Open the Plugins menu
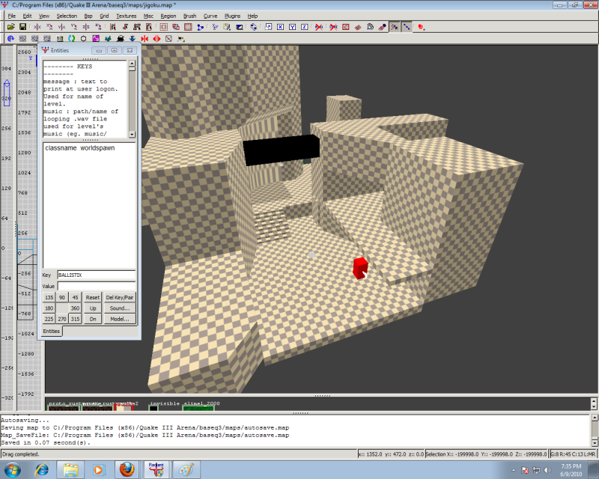 232,16
